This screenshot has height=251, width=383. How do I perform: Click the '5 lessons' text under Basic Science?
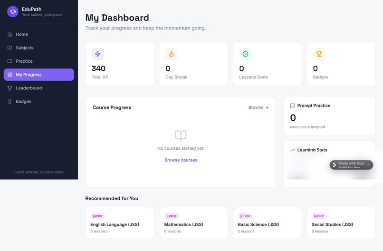[246, 231]
